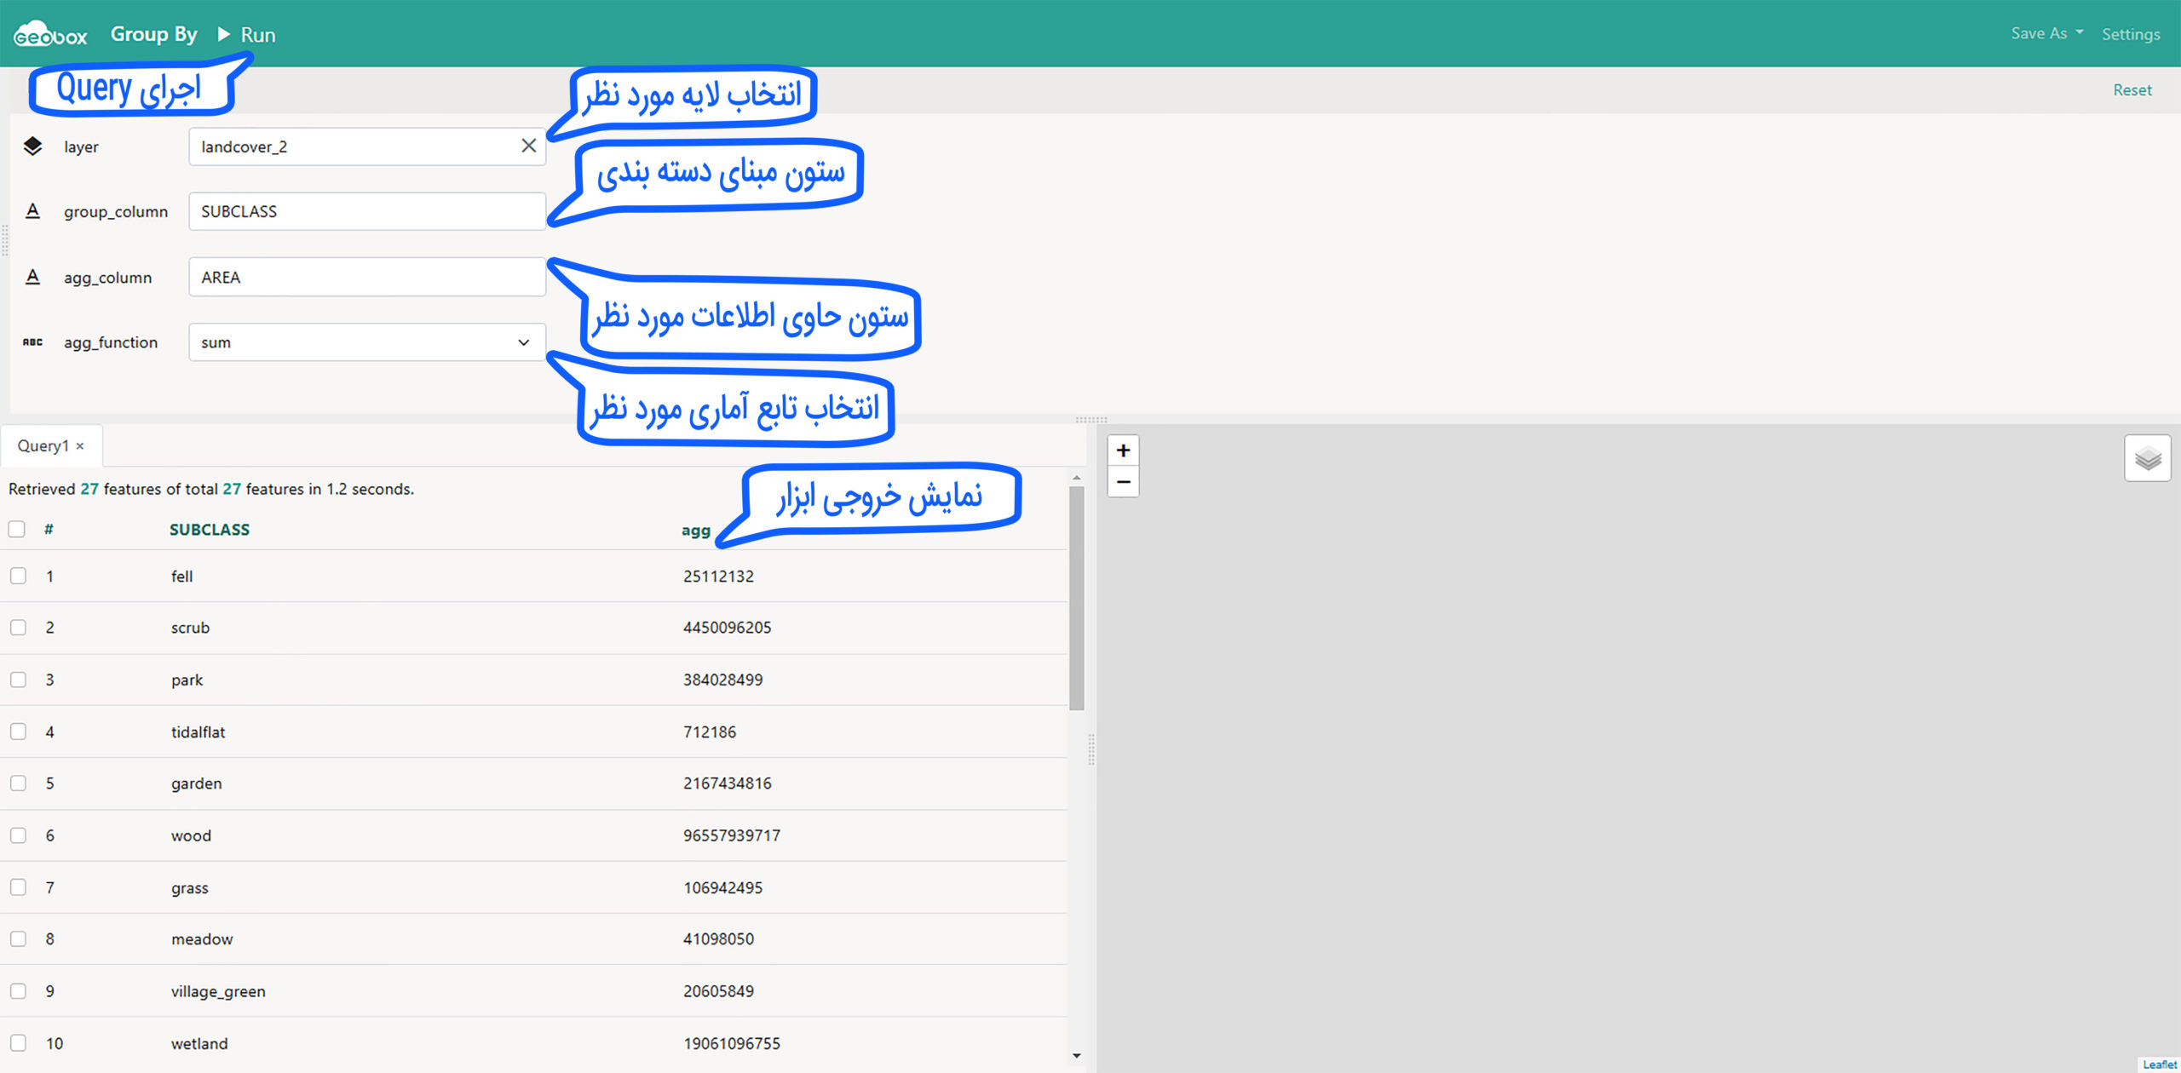Zoom out on the map
Viewport: 2181px width, 1073px height.
coord(1123,482)
